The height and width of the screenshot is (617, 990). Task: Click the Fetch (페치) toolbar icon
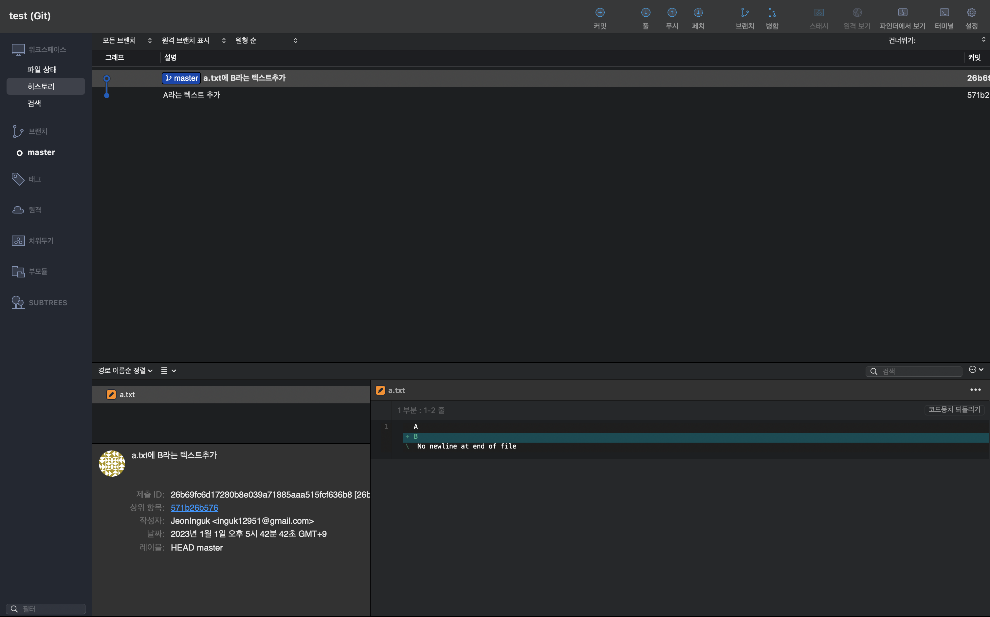click(x=698, y=13)
